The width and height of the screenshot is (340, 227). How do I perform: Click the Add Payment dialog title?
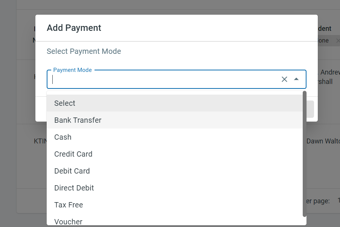tap(74, 28)
